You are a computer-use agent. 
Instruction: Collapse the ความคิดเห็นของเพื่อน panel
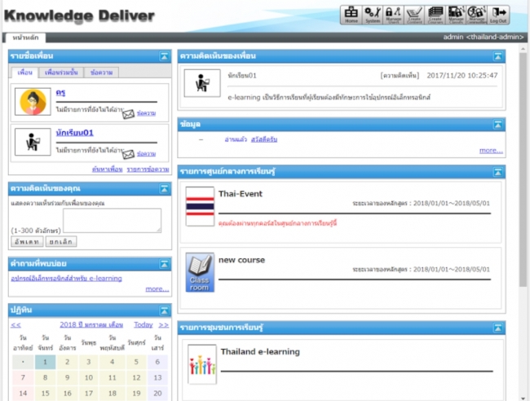coord(498,56)
